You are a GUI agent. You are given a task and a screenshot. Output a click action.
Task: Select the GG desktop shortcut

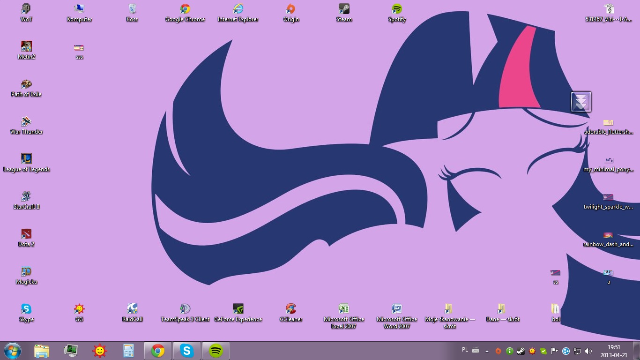(x=79, y=313)
